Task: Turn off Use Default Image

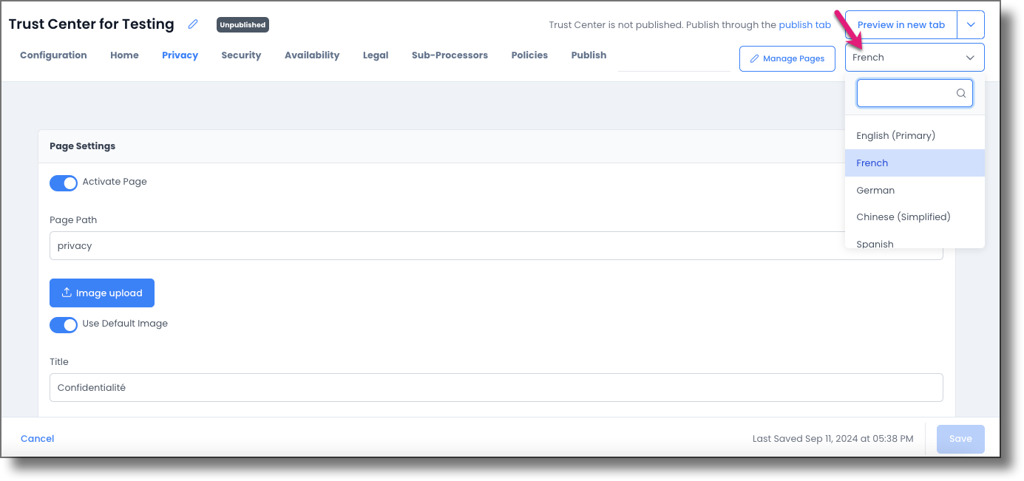Action: (x=64, y=325)
